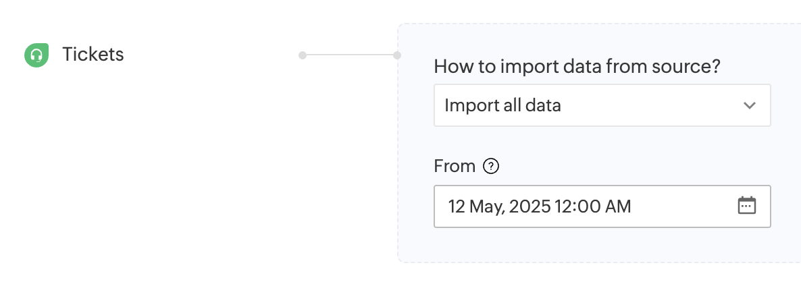
Task: Click 'How to import data from source?' label
Action: [577, 67]
